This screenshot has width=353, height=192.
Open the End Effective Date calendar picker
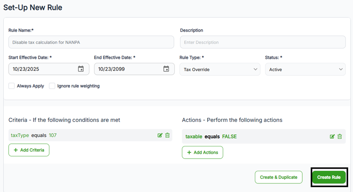click(x=166, y=69)
